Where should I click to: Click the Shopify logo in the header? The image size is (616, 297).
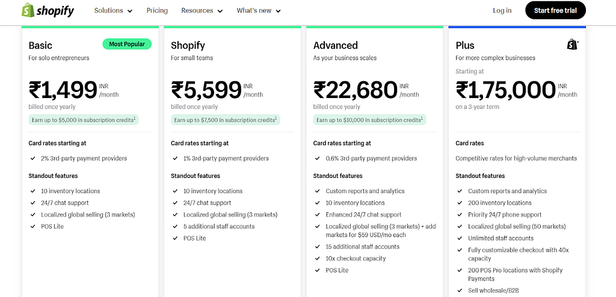coord(48,11)
